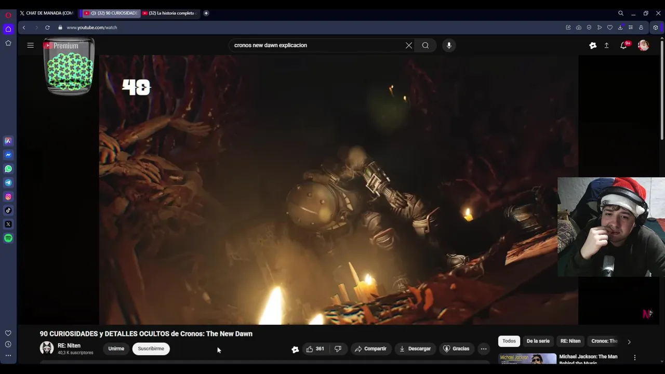Image resolution: width=665 pixels, height=374 pixels.
Task: Open the sidebar history clock
Action: (x=8, y=344)
